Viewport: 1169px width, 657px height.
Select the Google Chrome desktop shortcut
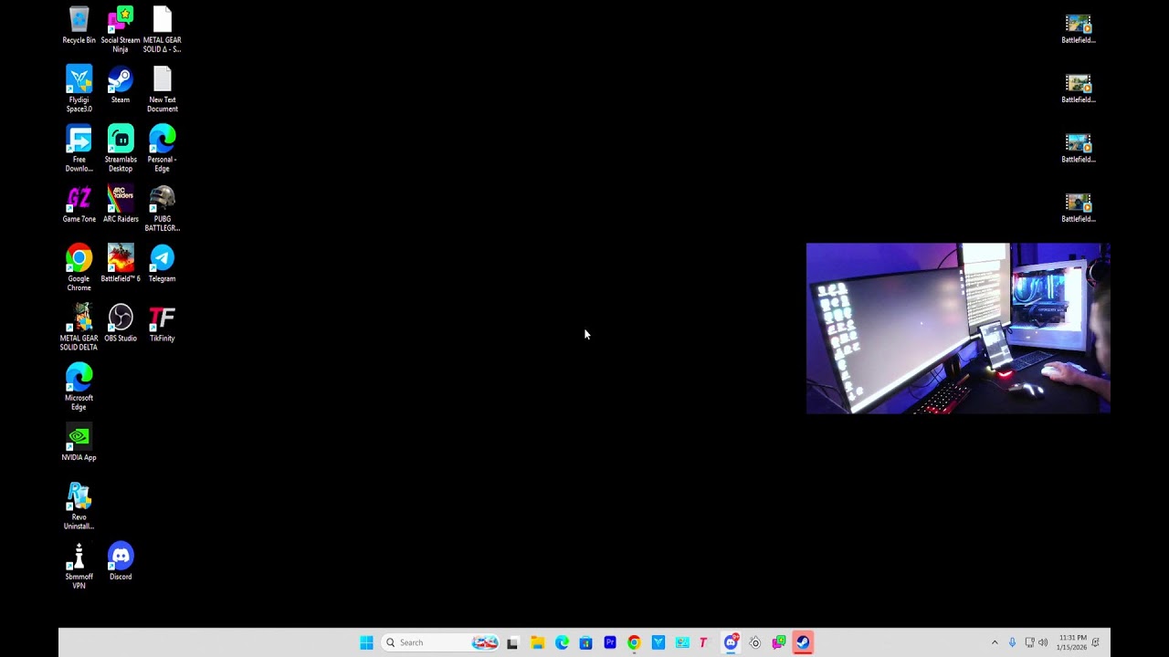click(x=79, y=267)
